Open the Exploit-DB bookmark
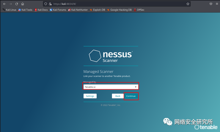Viewport: 220px width, 132px height. 98,10
